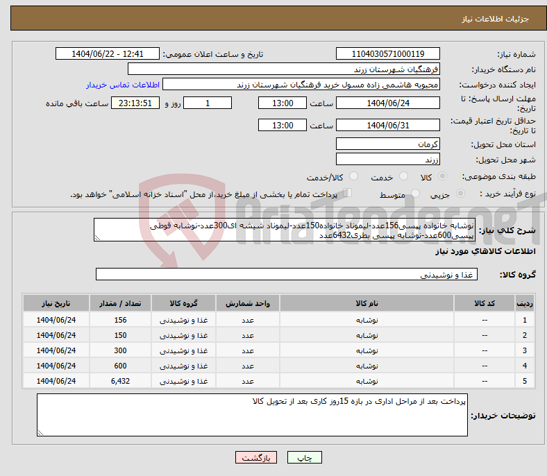Select the کالا radio button
Image resolution: width=547 pixels, height=476 pixels.
pos(443,177)
